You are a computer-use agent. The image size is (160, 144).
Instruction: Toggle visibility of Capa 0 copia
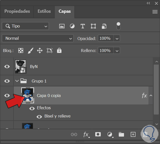pos(7,95)
